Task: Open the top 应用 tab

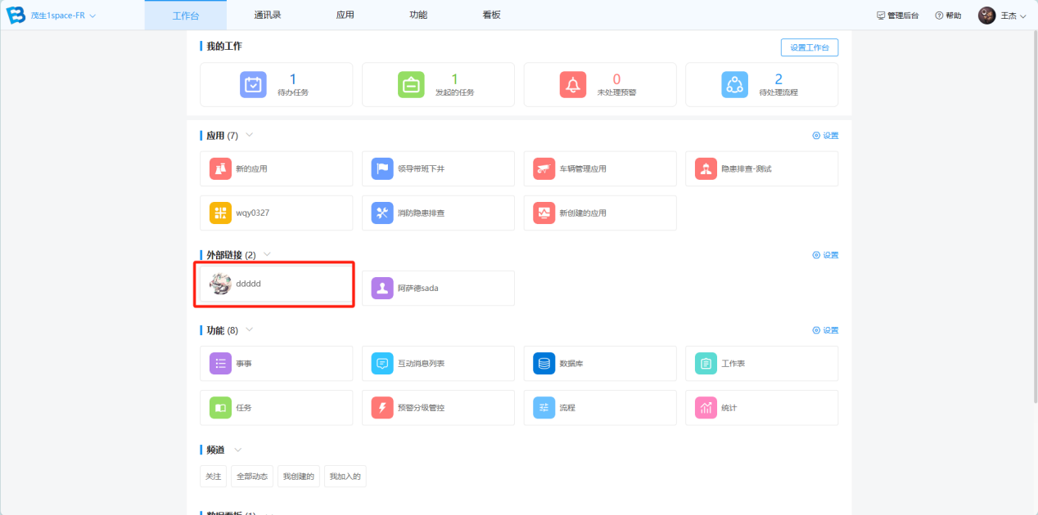Action: 345,15
